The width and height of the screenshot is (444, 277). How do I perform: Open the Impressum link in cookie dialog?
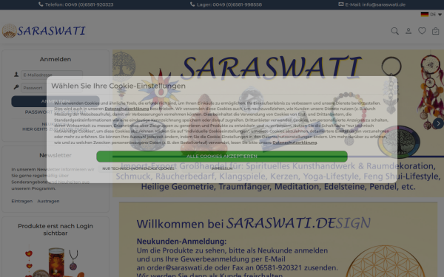click(222, 168)
